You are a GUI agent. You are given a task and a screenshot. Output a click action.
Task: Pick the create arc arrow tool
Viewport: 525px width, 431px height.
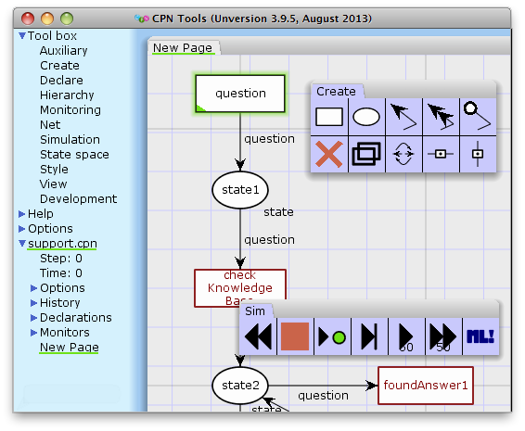point(403,117)
